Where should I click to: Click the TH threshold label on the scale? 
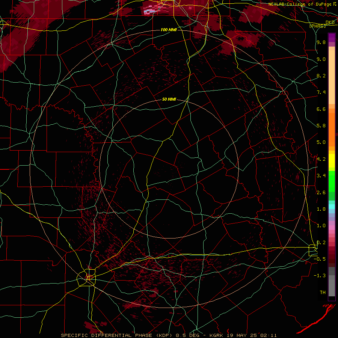323,293
